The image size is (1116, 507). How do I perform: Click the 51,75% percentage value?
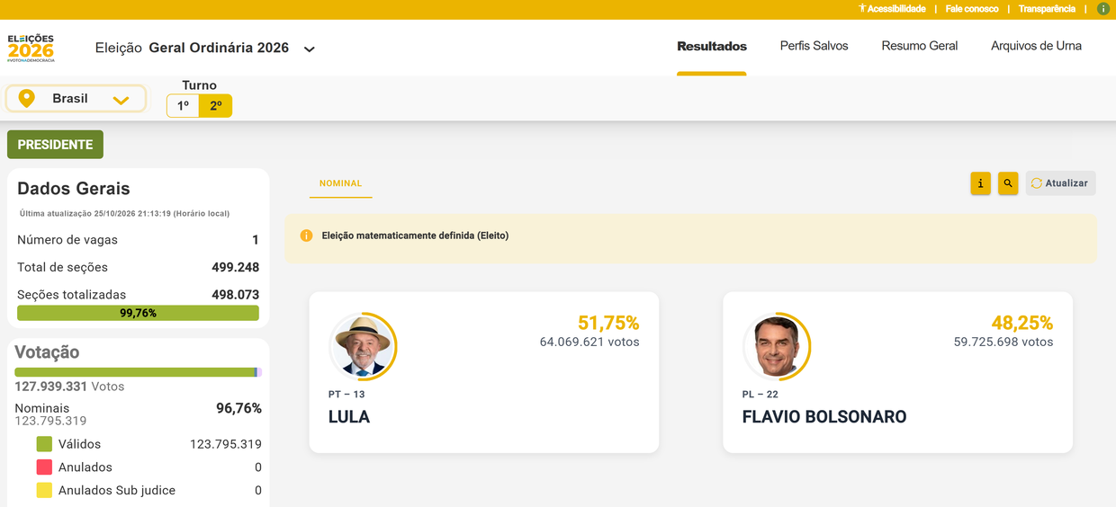(608, 323)
